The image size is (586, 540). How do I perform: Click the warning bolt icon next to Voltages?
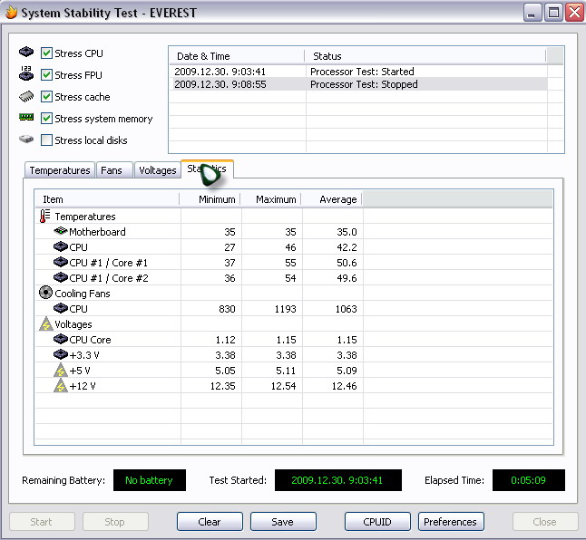point(46,324)
